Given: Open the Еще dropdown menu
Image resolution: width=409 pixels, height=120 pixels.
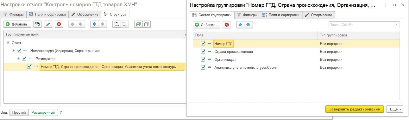Looking at the screenshot, I should click(x=395, y=109).
